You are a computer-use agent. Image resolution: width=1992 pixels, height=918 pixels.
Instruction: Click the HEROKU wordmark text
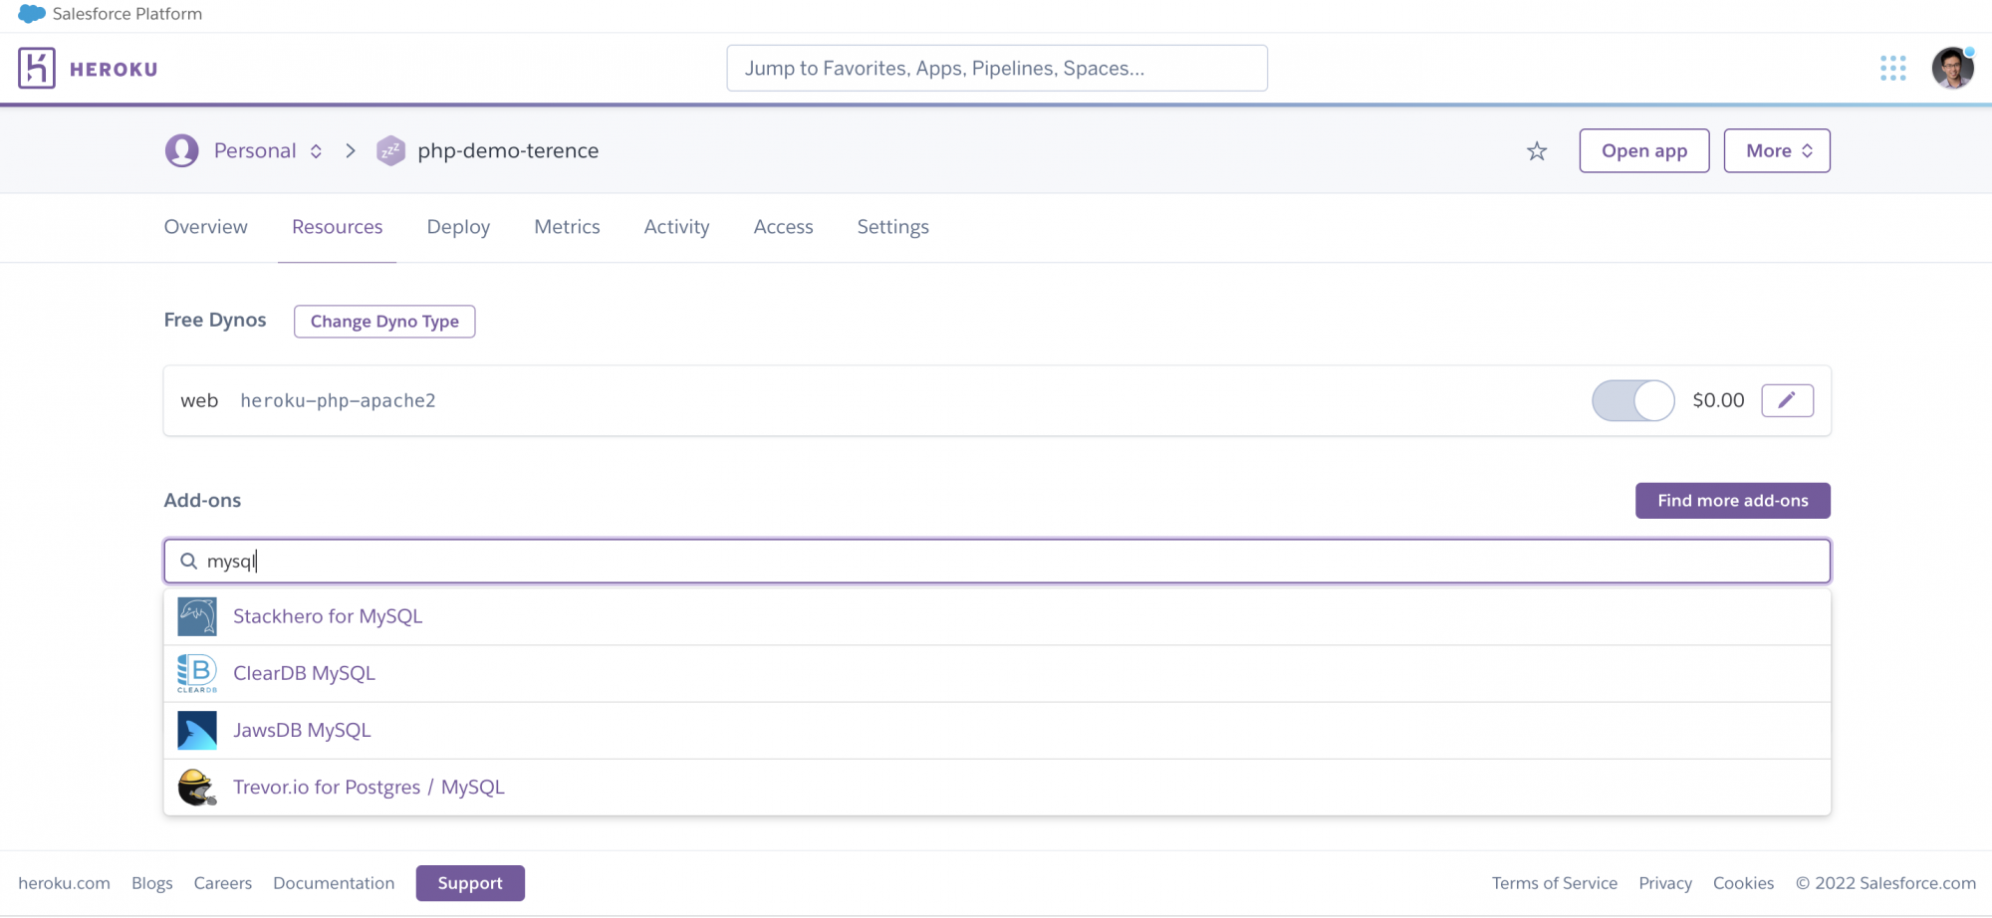(x=114, y=69)
